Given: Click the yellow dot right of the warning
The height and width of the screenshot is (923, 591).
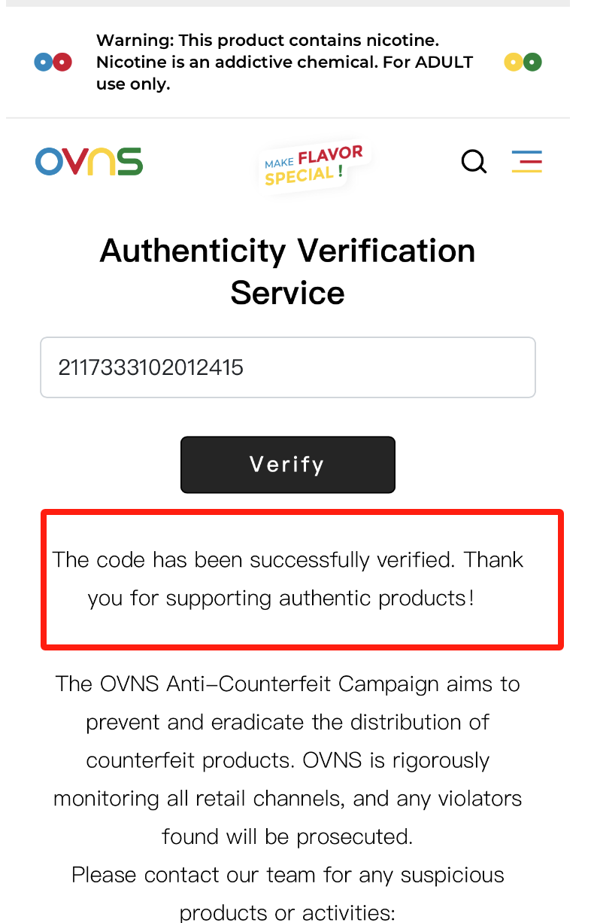Looking at the screenshot, I should pos(513,62).
